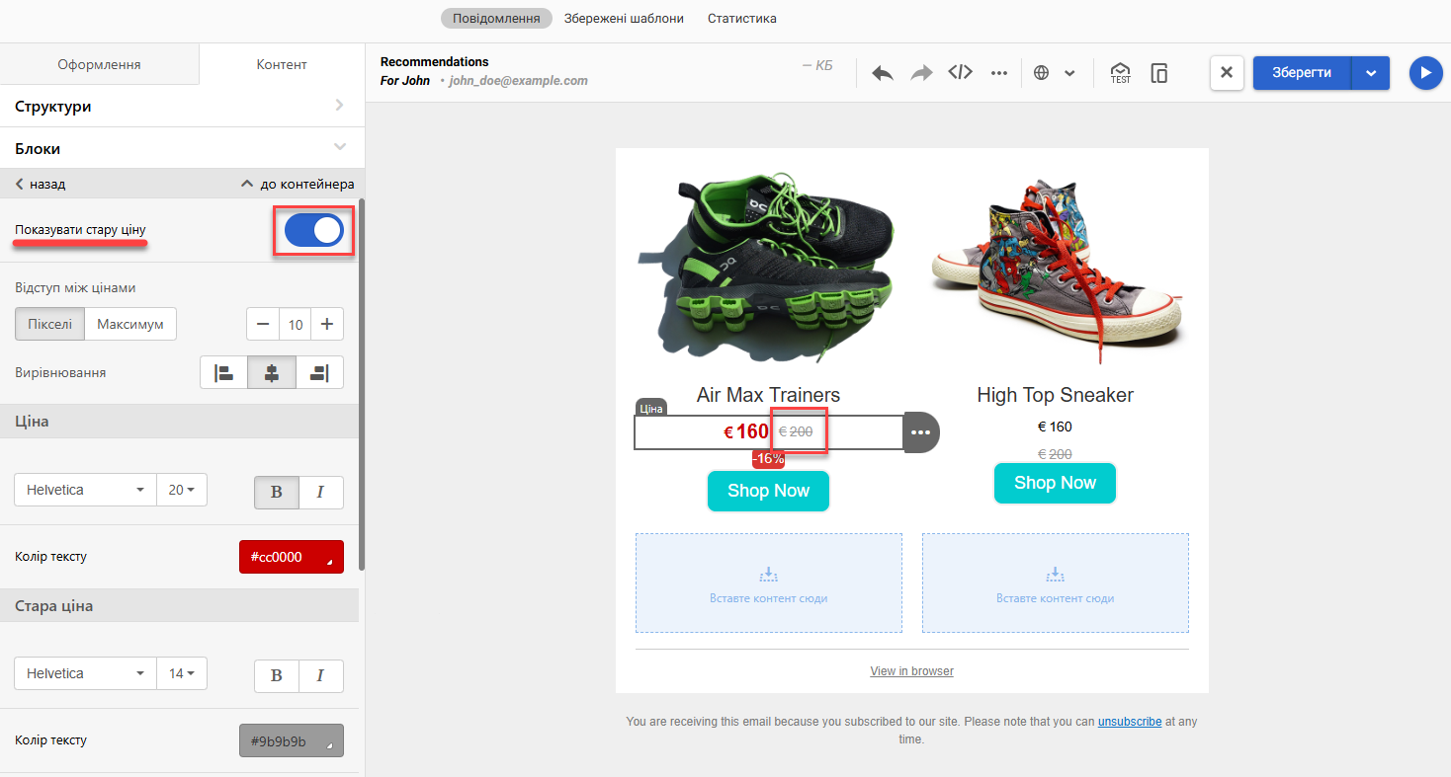Switch to the Повідомлення tab
This screenshot has height=777, width=1451.
click(x=496, y=18)
